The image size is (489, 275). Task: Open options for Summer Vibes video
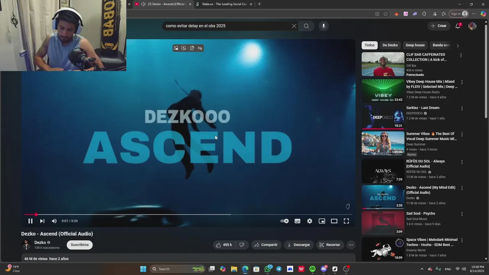click(x=462, y=134)
